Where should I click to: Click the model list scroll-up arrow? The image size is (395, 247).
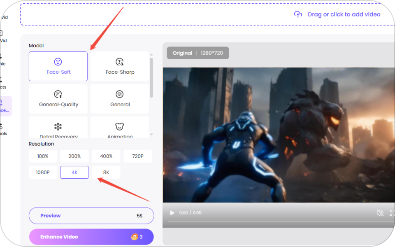point(151,55)
